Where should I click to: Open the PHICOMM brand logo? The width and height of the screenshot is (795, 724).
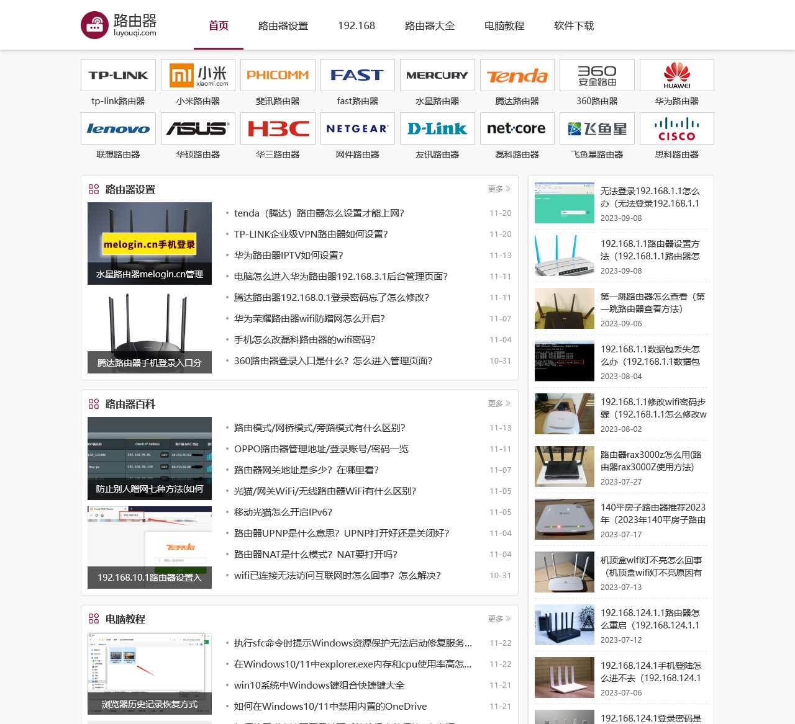(278, 75)
